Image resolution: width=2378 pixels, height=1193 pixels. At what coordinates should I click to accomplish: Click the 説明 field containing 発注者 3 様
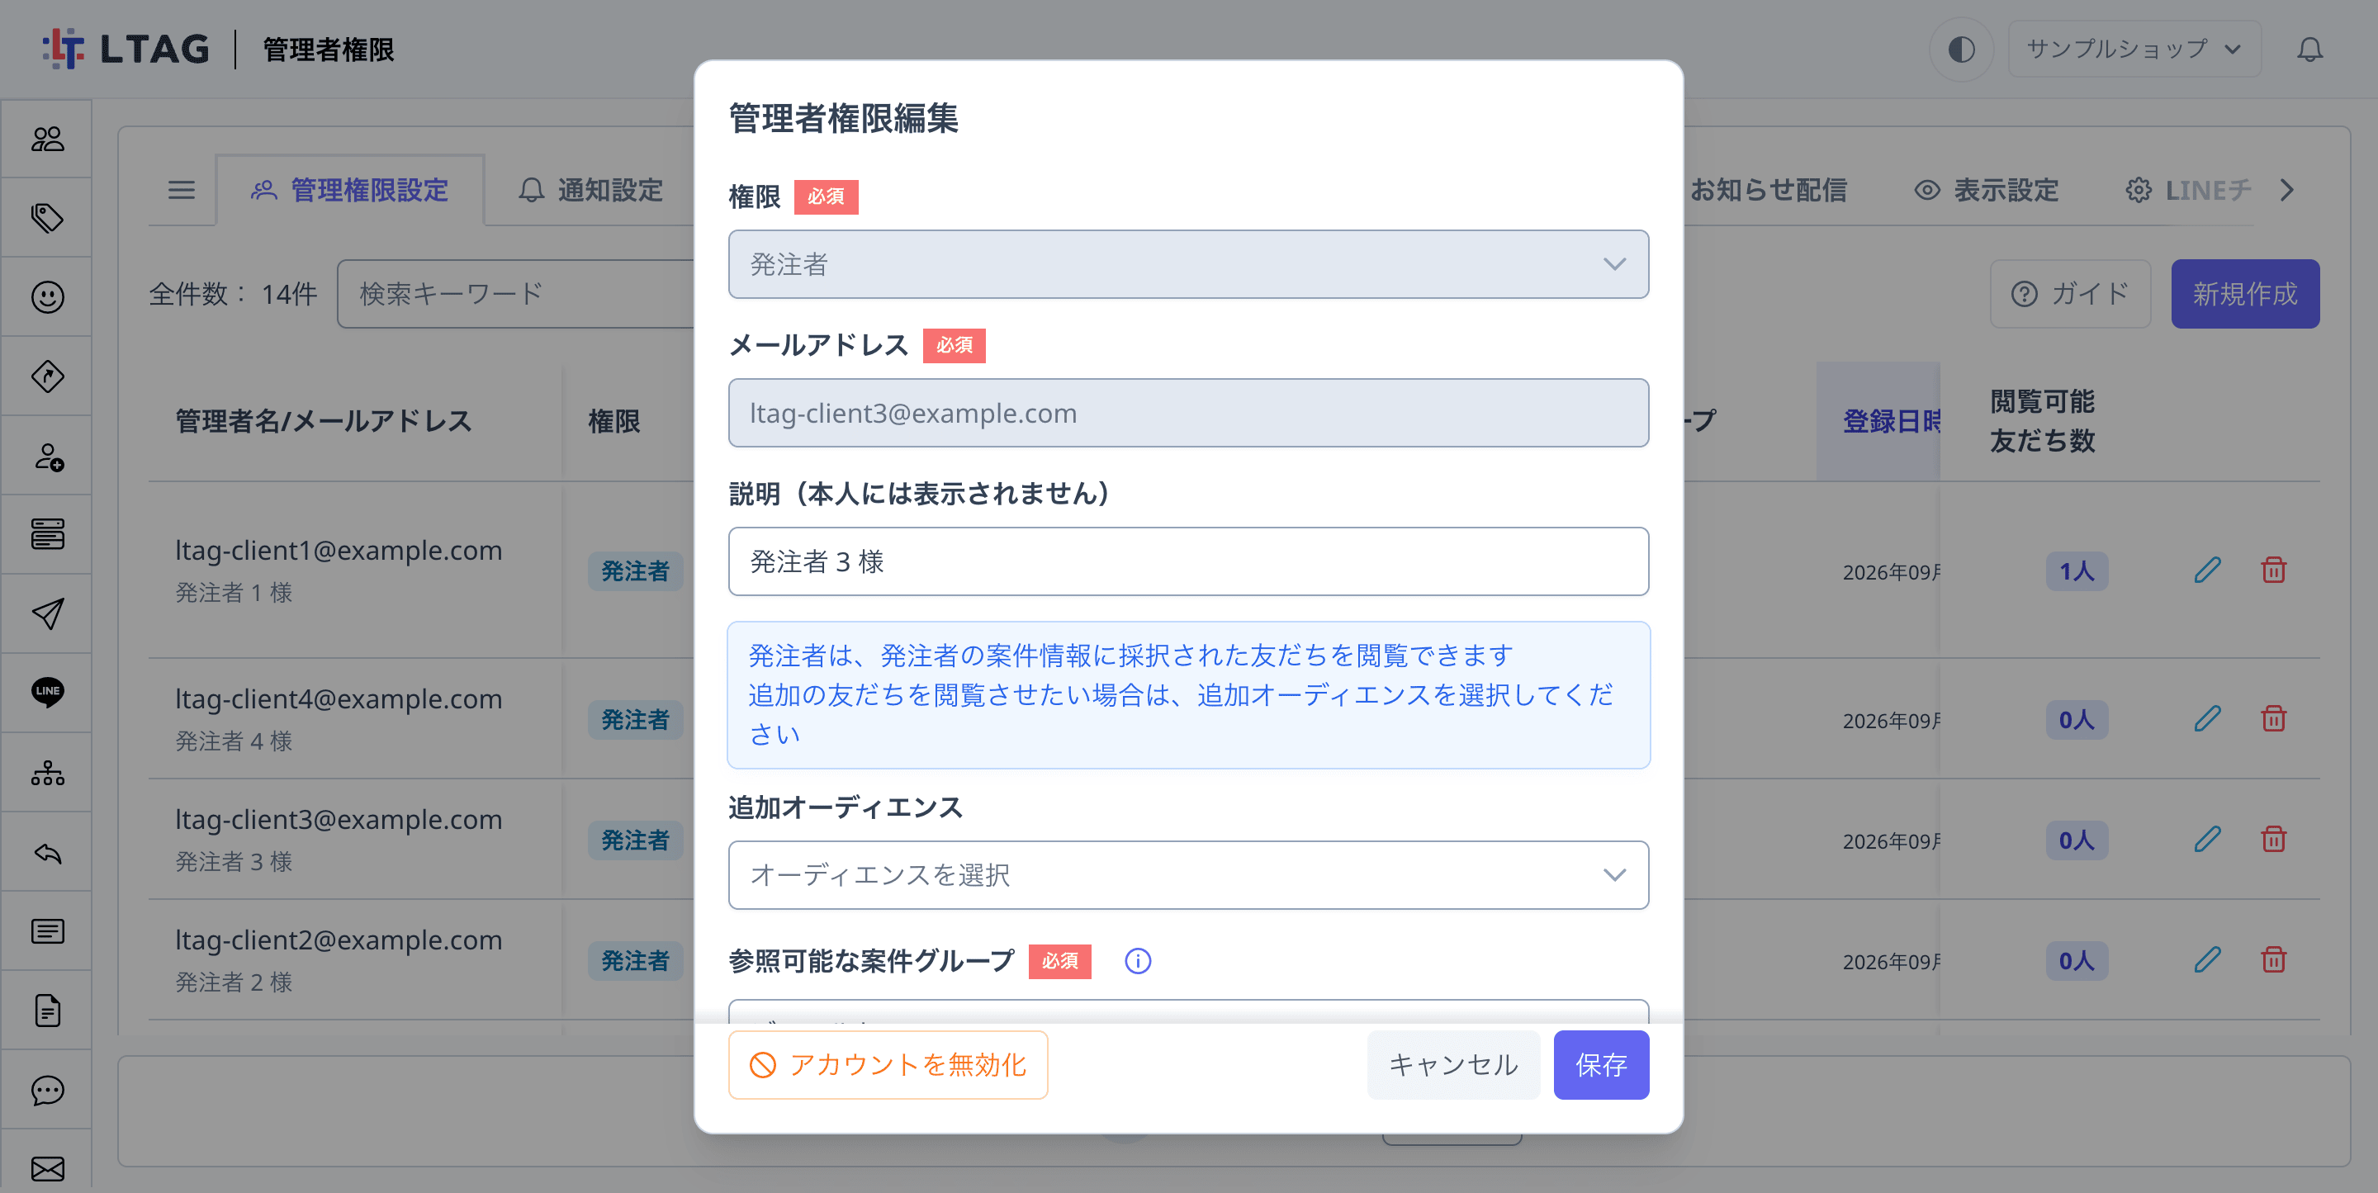pyautogui.click(x=1188, y=561)
